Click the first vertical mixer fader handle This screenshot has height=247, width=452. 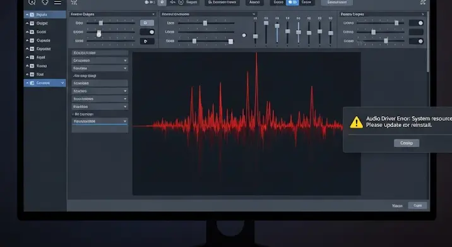tap(256, 37)
